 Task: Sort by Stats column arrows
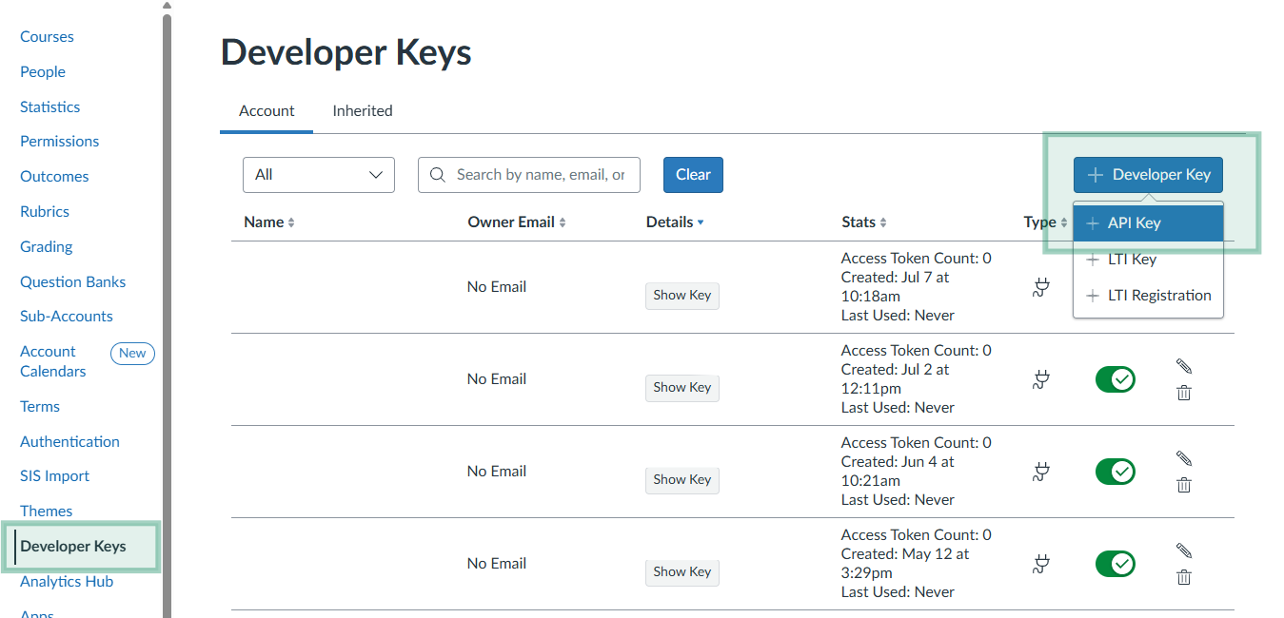click(883, 222)
